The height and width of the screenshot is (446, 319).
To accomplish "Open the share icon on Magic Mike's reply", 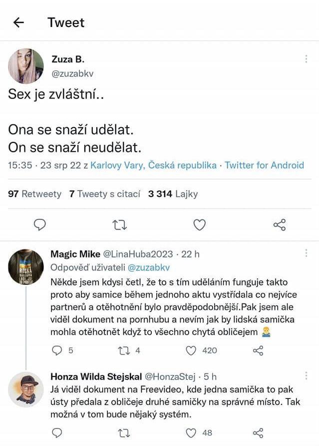I will coord(259,351).
